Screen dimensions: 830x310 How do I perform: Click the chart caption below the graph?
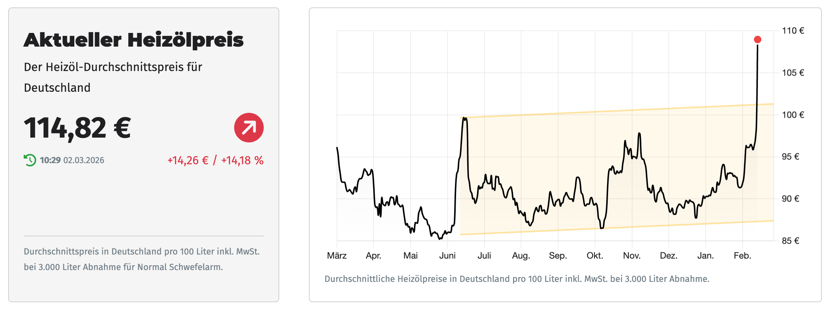coord(517,279)
